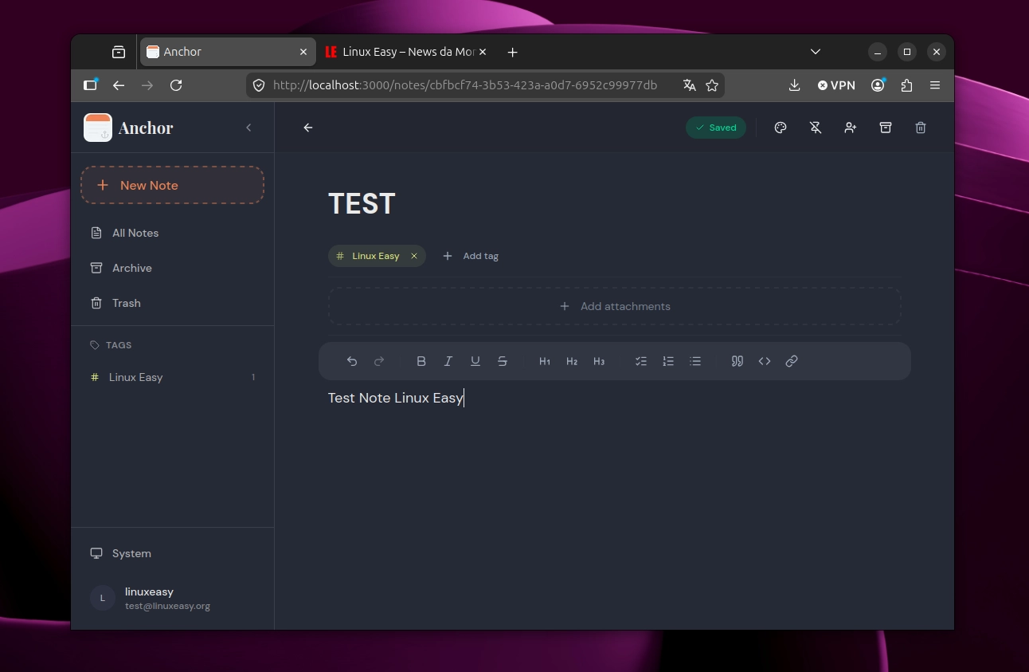Undo the last edit in the note toolbar
Screen dimensions: 1029x672
[x=352, y=361]
